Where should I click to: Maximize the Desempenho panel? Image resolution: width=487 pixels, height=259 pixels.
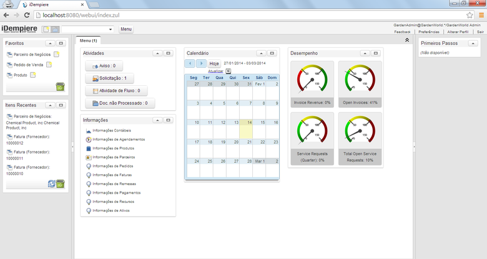pyautogui.click(x=375, y=54)
